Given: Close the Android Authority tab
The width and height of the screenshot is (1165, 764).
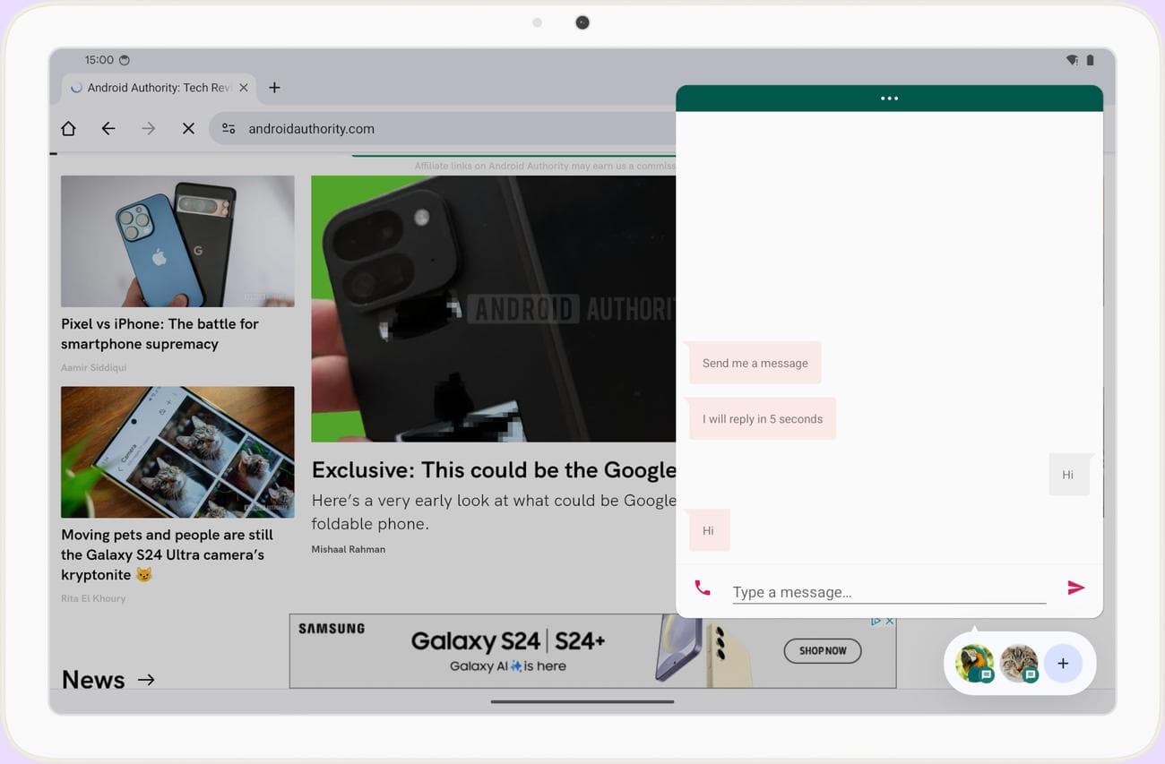Looking at the screenshot, I should 243,88.
